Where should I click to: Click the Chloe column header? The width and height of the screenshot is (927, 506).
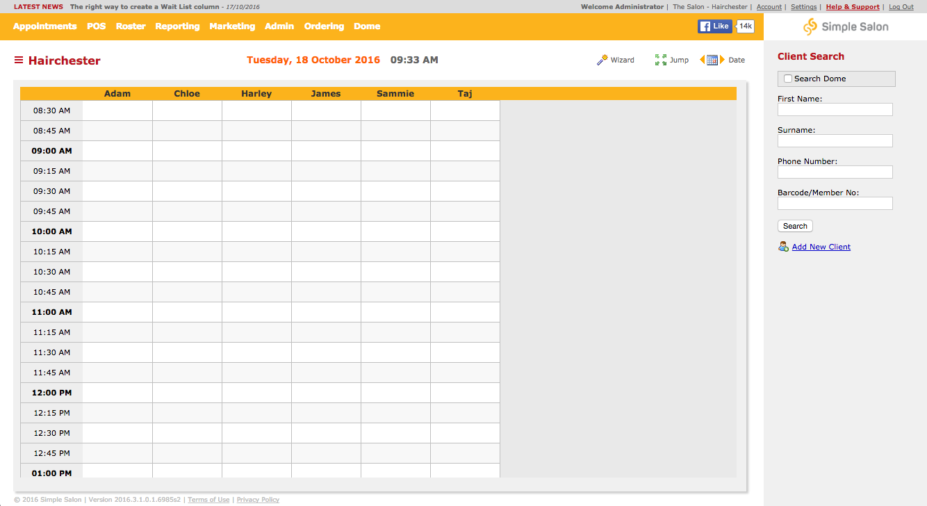187,94
